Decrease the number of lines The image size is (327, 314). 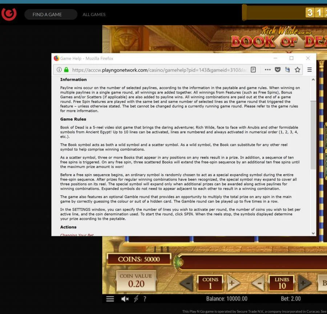point(259,283)
